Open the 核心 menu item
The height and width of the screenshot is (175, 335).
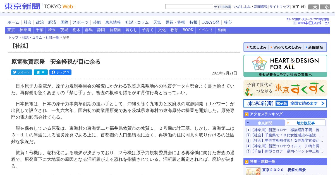[x=228, y=22]
